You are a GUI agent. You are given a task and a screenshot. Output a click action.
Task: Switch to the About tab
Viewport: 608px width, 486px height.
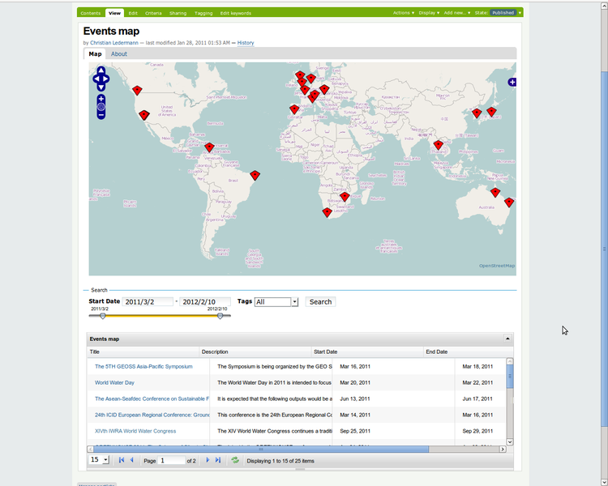click(x=119, y=54)
